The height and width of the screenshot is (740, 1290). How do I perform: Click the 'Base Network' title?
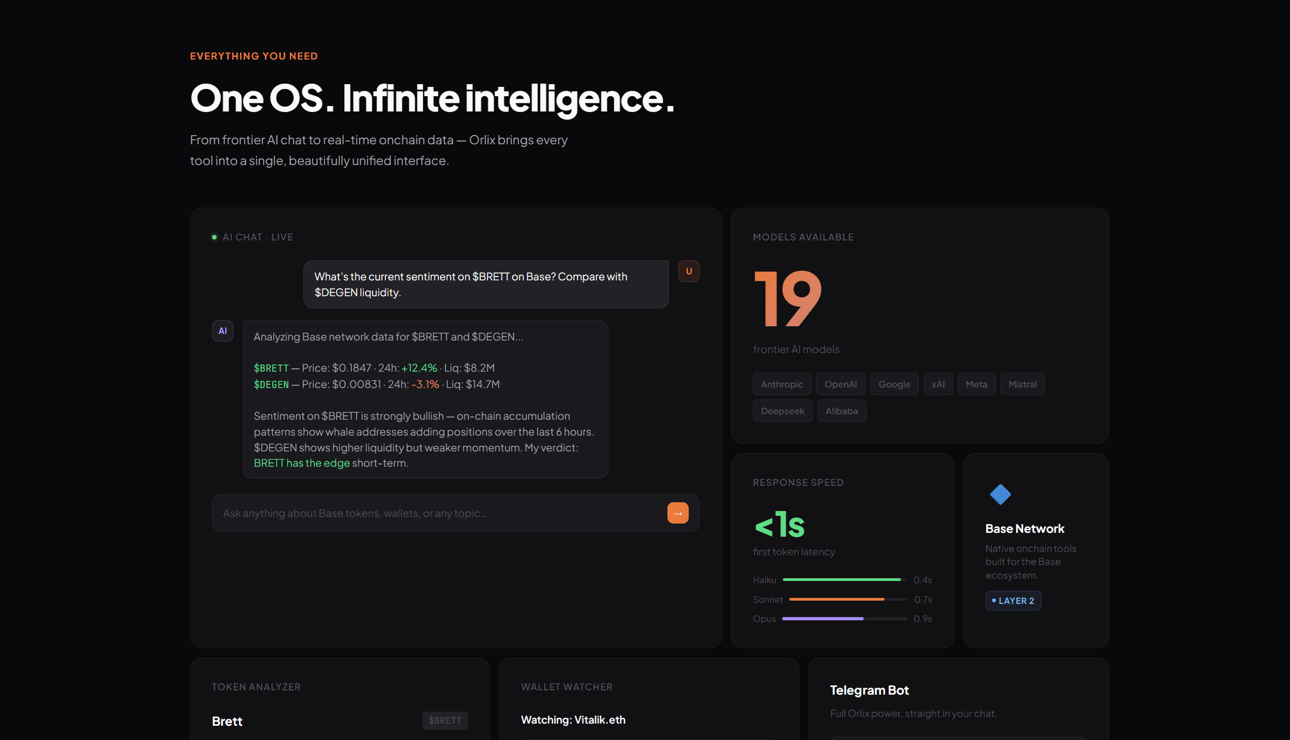(1025, 528)
